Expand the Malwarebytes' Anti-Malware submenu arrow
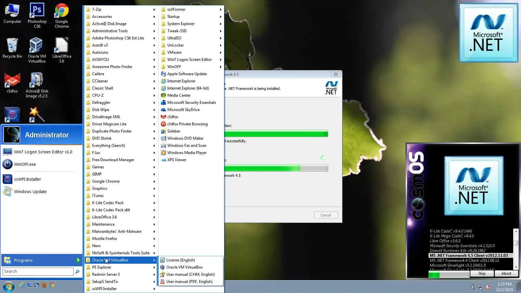This screenshot has width=521, height=293. [x=154, y=231]
